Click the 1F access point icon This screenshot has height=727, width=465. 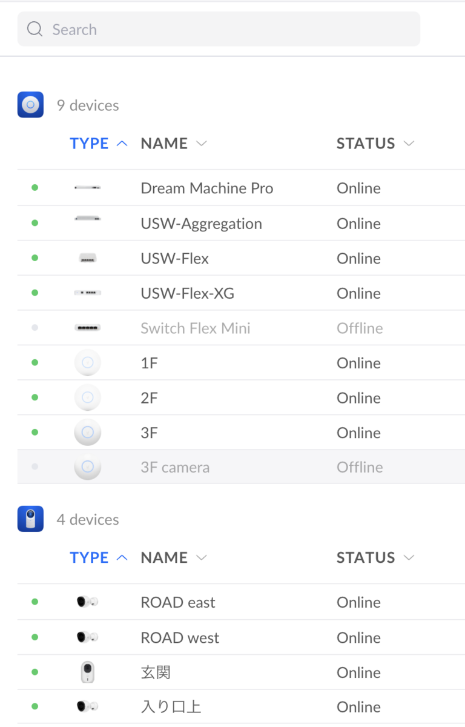88,363
